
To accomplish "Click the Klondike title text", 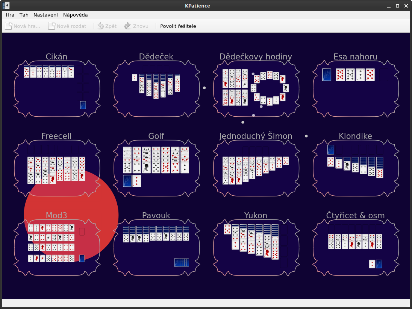I will (356, 136).
